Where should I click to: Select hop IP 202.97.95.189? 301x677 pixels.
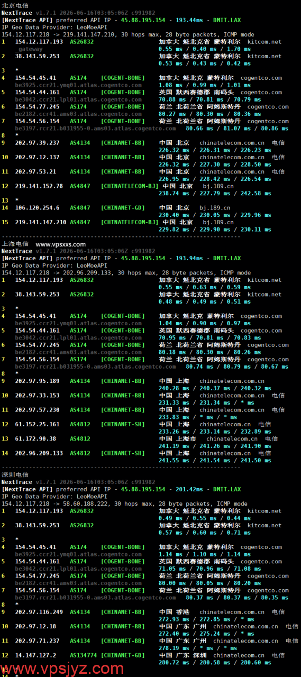tap(38, 381)
